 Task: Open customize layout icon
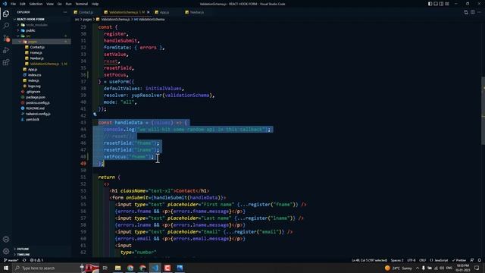447,4
